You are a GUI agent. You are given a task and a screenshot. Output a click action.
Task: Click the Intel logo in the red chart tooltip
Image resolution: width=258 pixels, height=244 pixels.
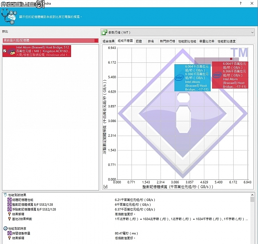[x=217, y=75]
